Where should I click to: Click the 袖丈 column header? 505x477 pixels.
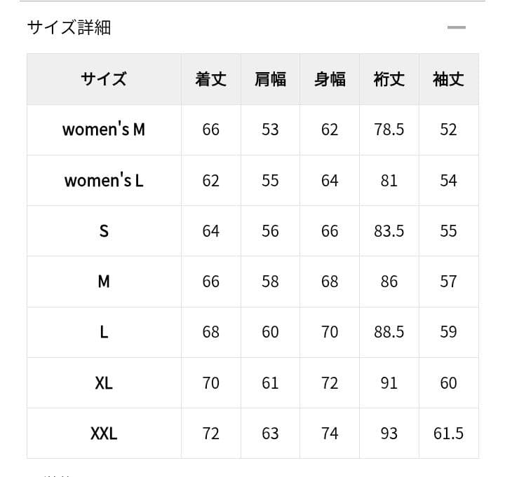448,79
